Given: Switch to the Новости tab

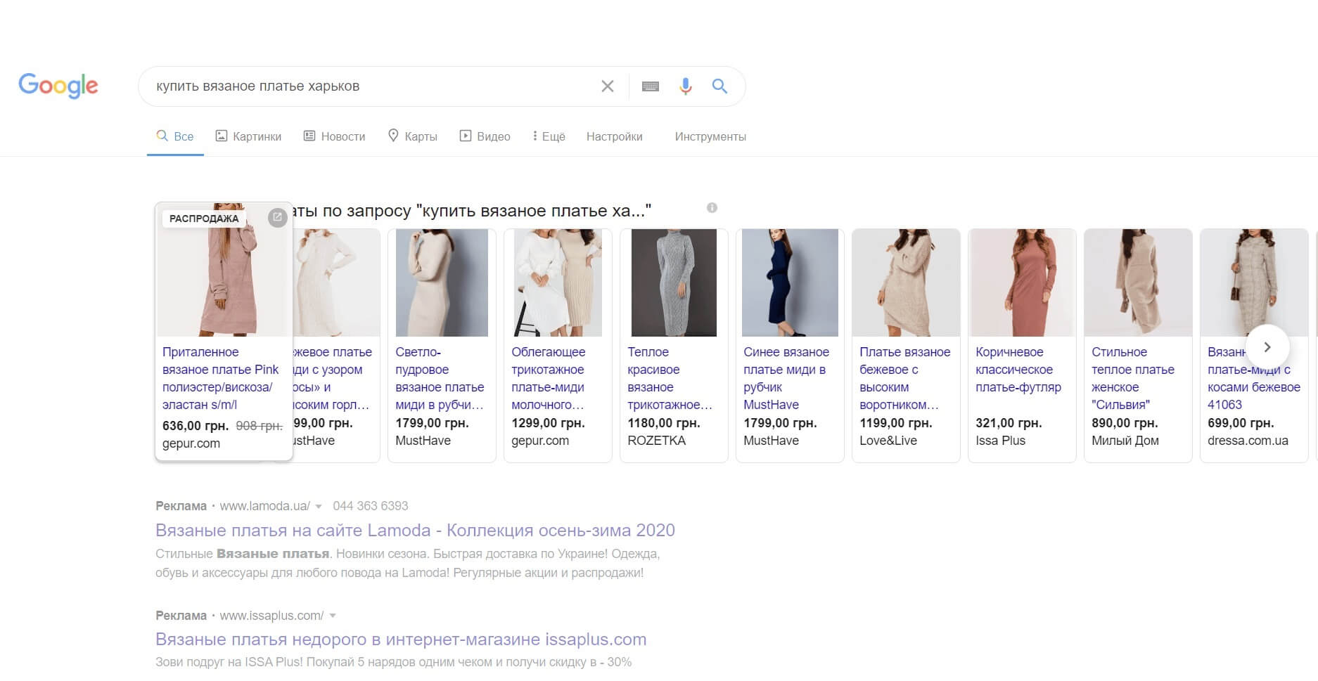Looking at the screenshot, I should tap(334, 136).
